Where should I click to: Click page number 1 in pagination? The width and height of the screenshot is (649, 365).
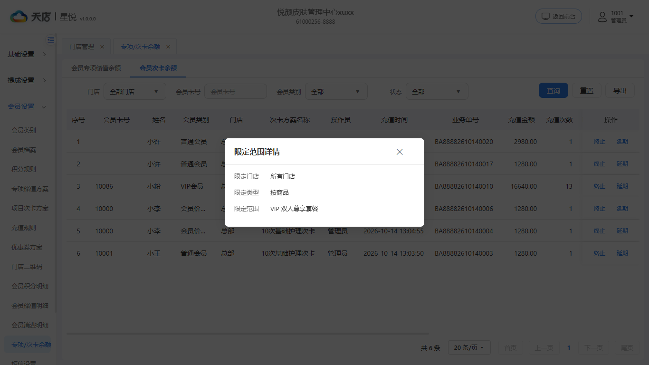pos(569,348)
